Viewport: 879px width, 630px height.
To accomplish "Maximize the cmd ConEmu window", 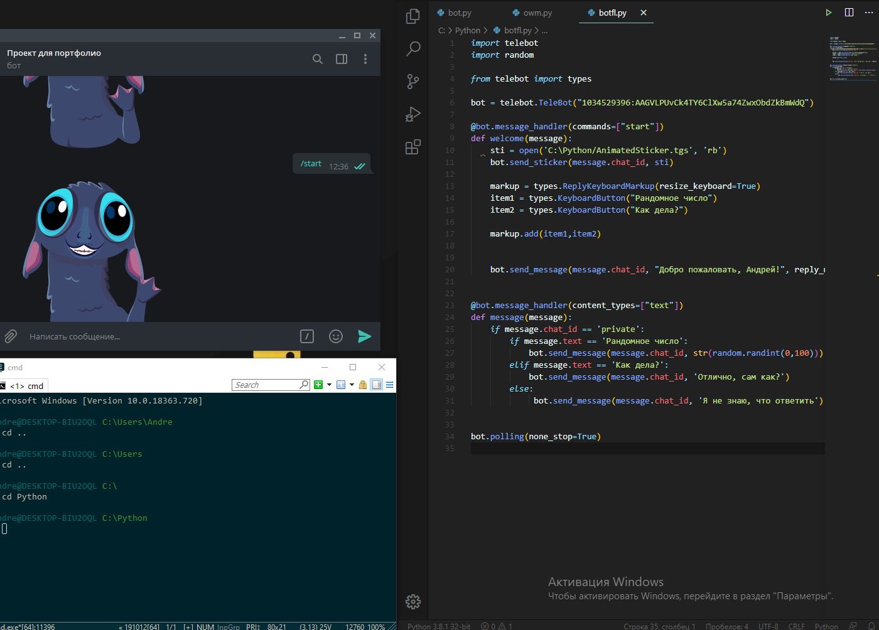I will 353,367.
